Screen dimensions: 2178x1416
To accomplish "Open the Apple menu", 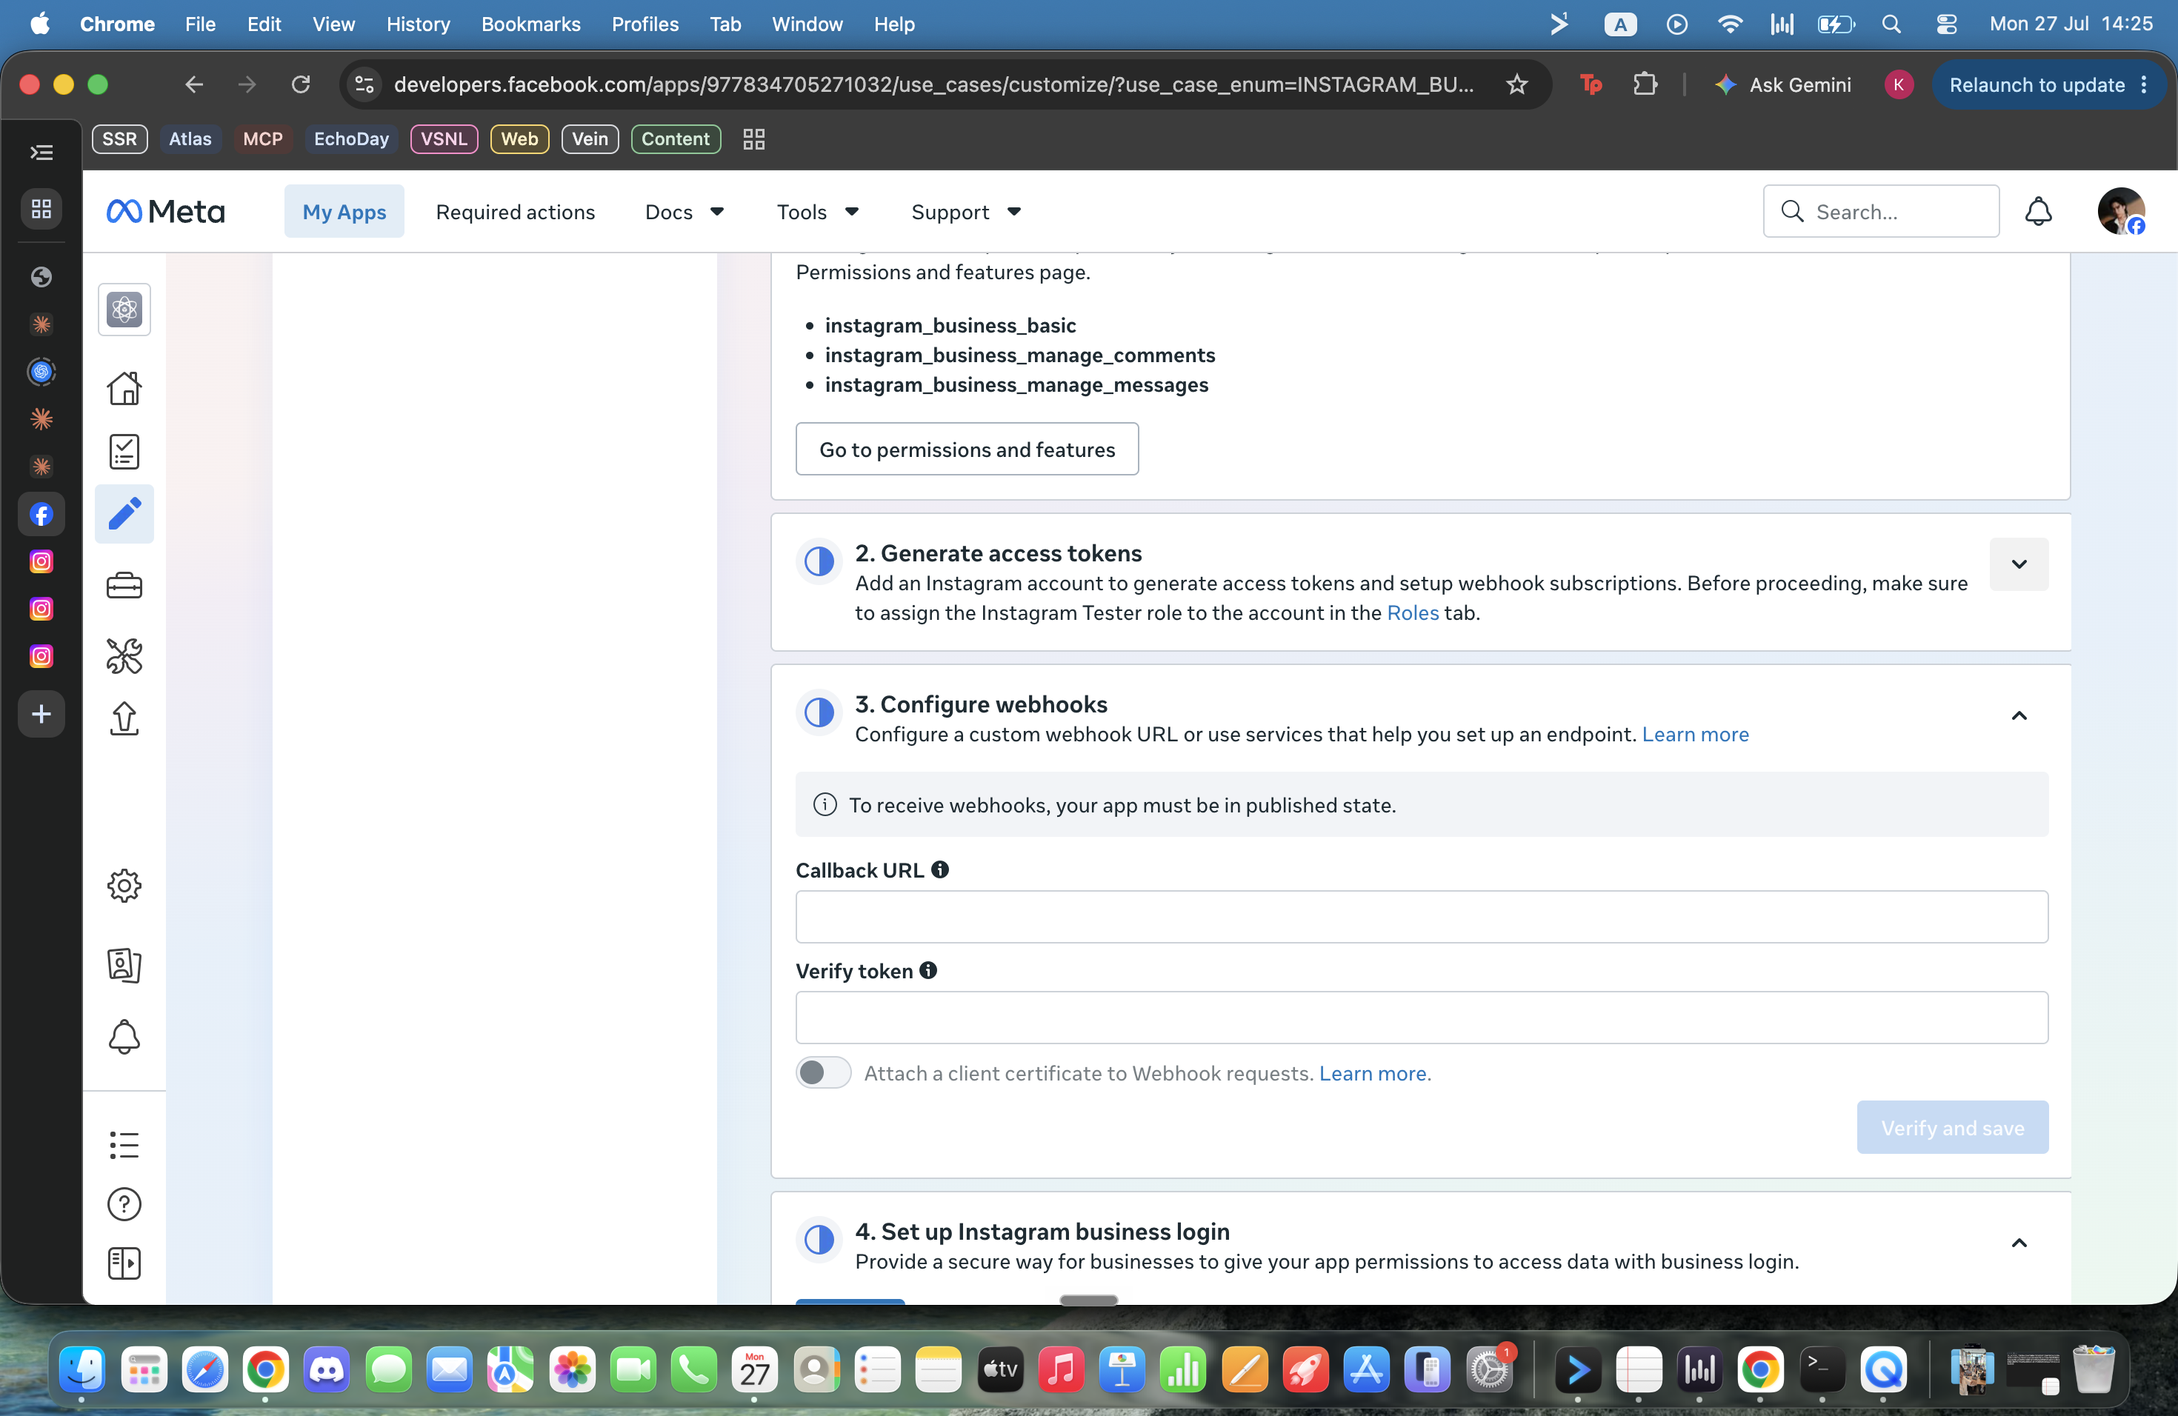I will pos(39,24).
